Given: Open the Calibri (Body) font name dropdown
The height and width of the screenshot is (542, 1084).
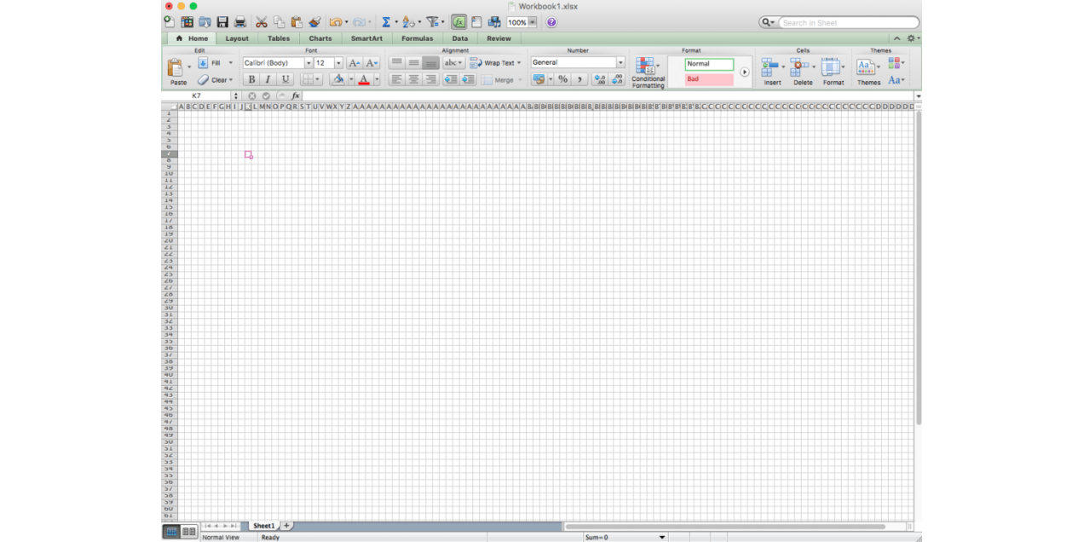Looking at the screenshot, I should coord(308,63).
